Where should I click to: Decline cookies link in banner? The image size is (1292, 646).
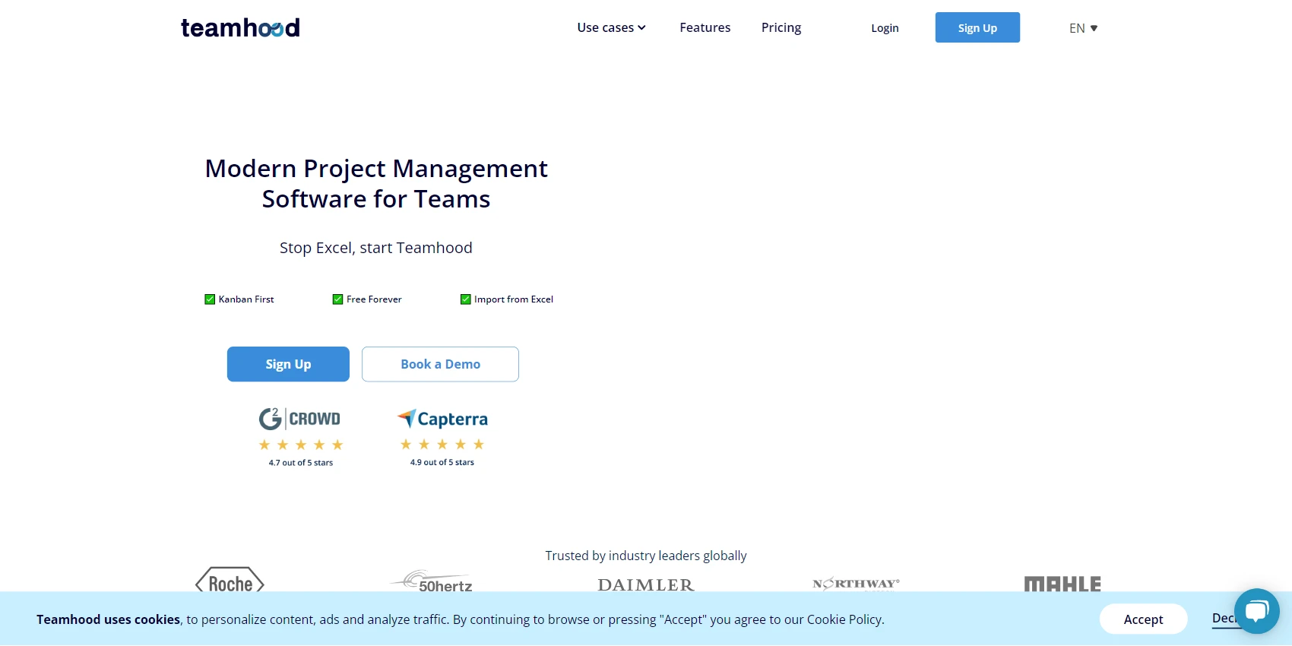[x=1224, y=619]
